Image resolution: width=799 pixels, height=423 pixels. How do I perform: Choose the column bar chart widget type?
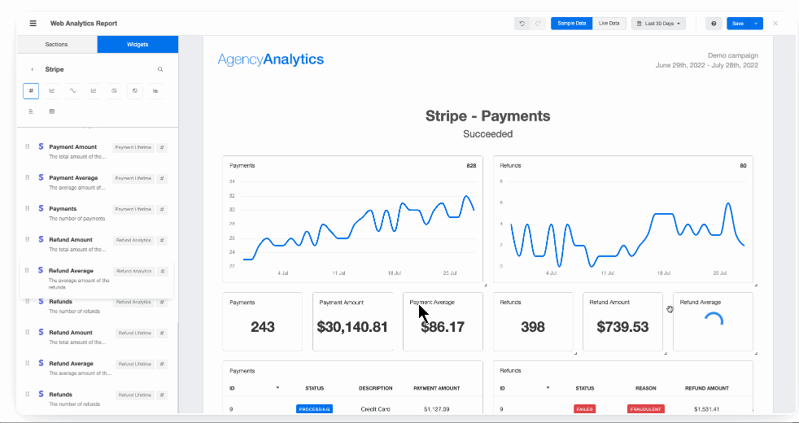[155, 91]
